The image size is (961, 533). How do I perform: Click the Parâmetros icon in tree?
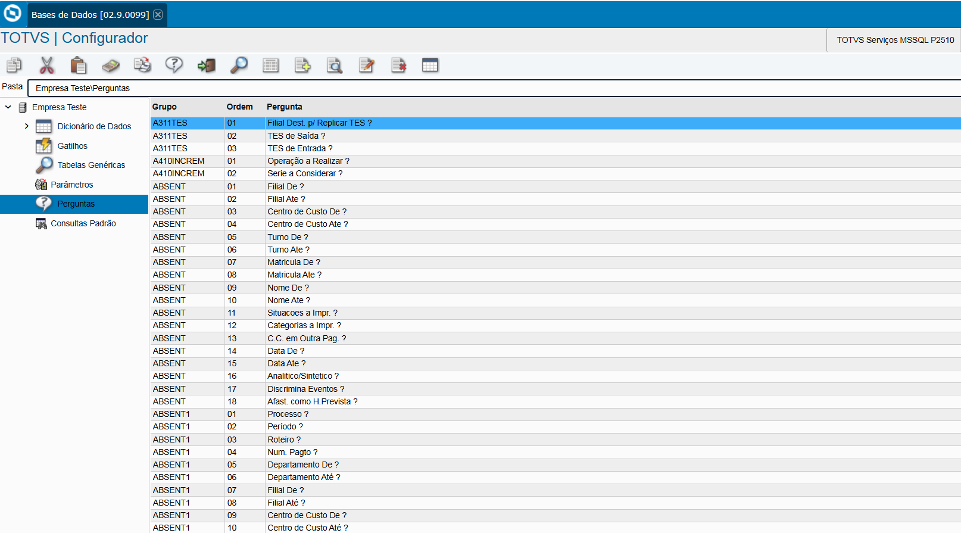(41, 185)
